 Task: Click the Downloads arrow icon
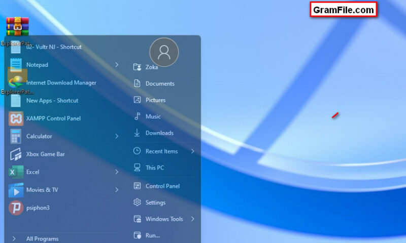[137, 133]
